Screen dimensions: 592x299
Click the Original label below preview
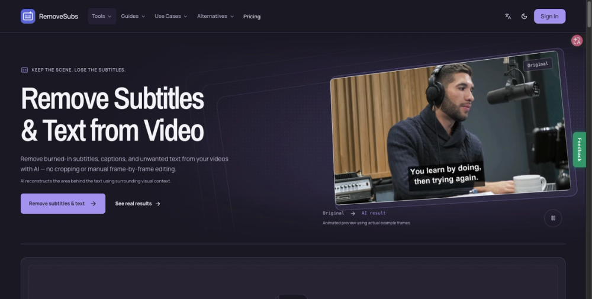(x=333, y=213)
